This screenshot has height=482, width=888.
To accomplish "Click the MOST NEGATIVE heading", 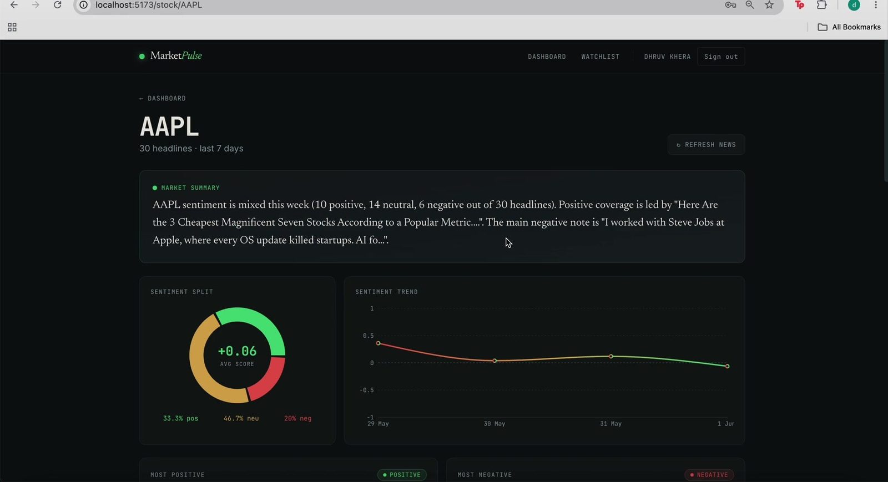I will (485, 475).
